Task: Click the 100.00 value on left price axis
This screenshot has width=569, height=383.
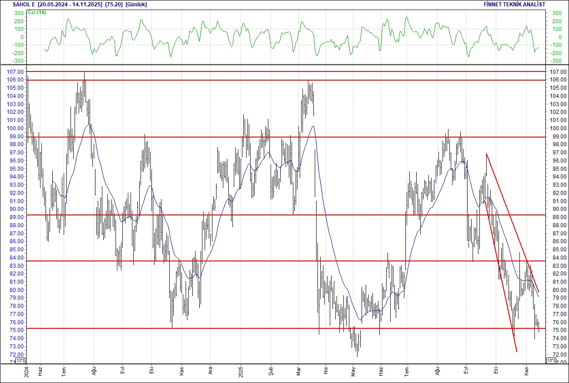Action: [16, 128]
